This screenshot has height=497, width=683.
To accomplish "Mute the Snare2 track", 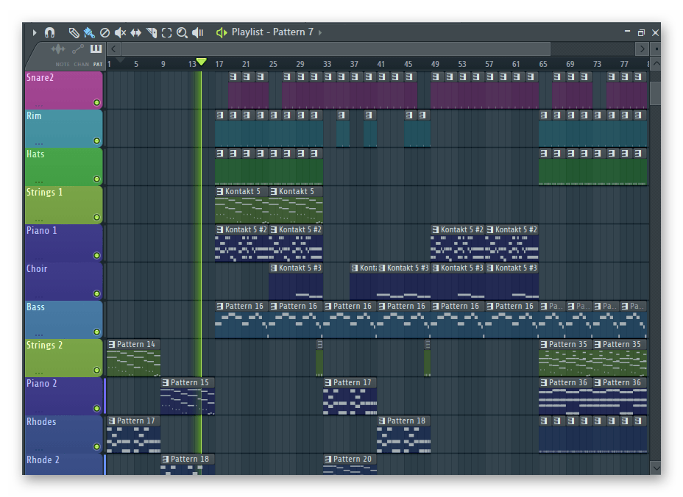I will pyautogui.click(x=96, y=102).
